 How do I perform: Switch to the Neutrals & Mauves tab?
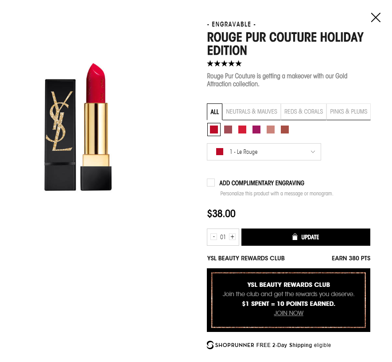coord(252,111)
